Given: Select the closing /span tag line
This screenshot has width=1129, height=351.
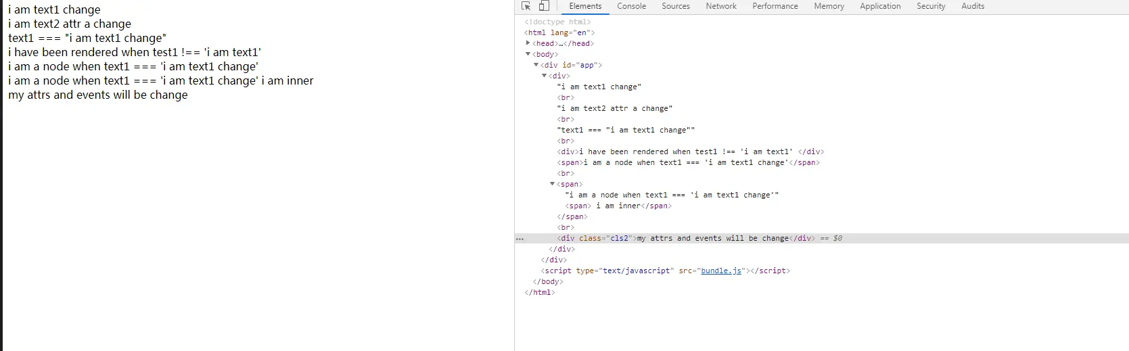Looking at the screenshot, I should 572,216.
